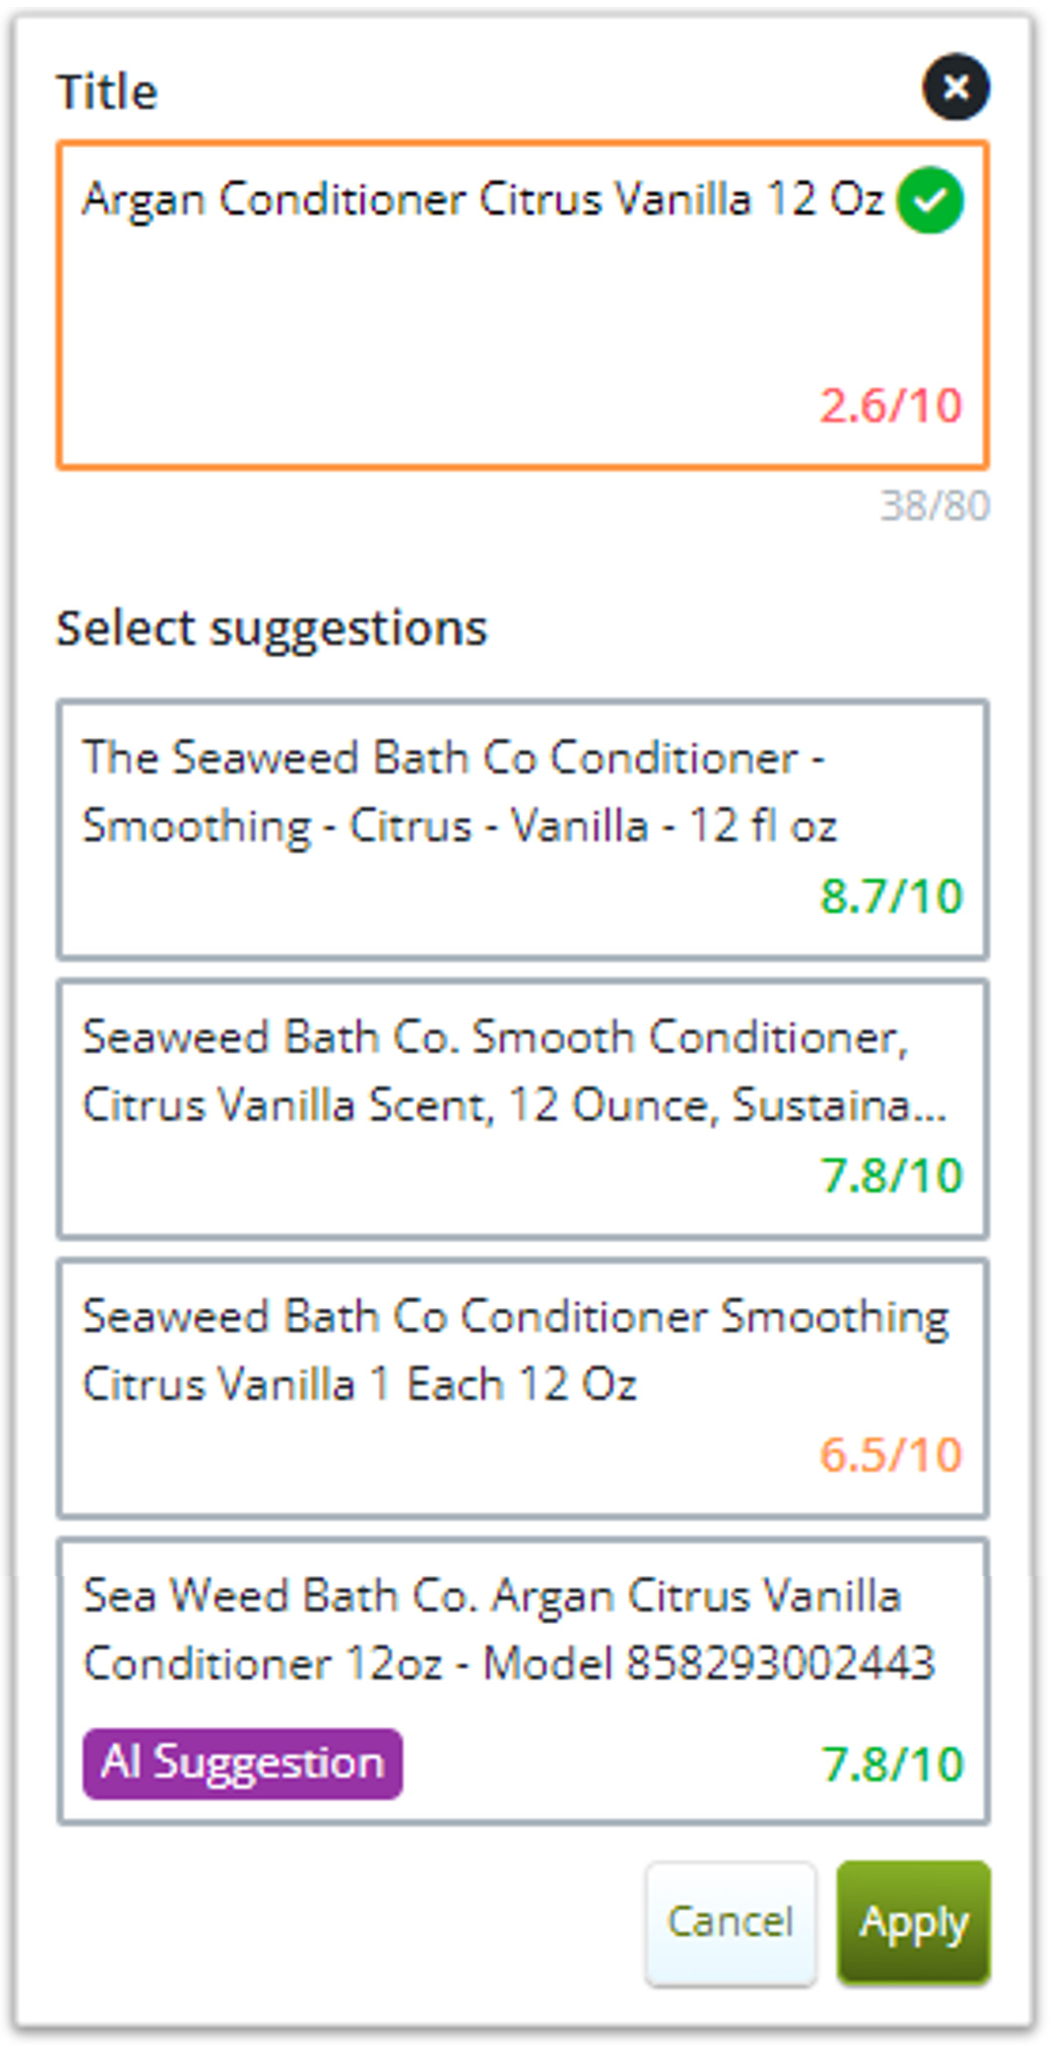Click the 38/80 character counter
The height and width of the screenshot is (2047, 1049).
[934, 506]
